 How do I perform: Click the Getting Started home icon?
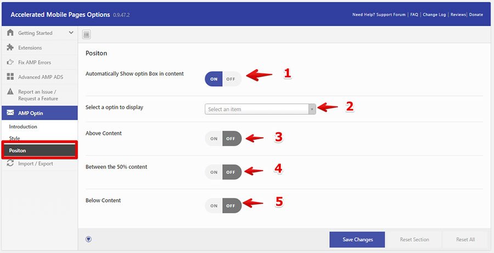(x=10, y=33)
